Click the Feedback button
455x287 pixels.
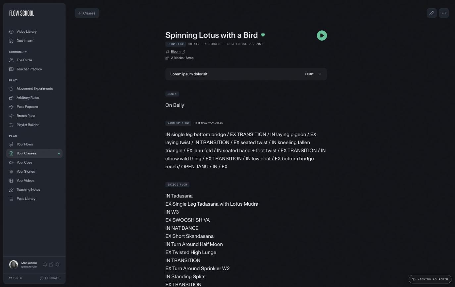[50, 278]
